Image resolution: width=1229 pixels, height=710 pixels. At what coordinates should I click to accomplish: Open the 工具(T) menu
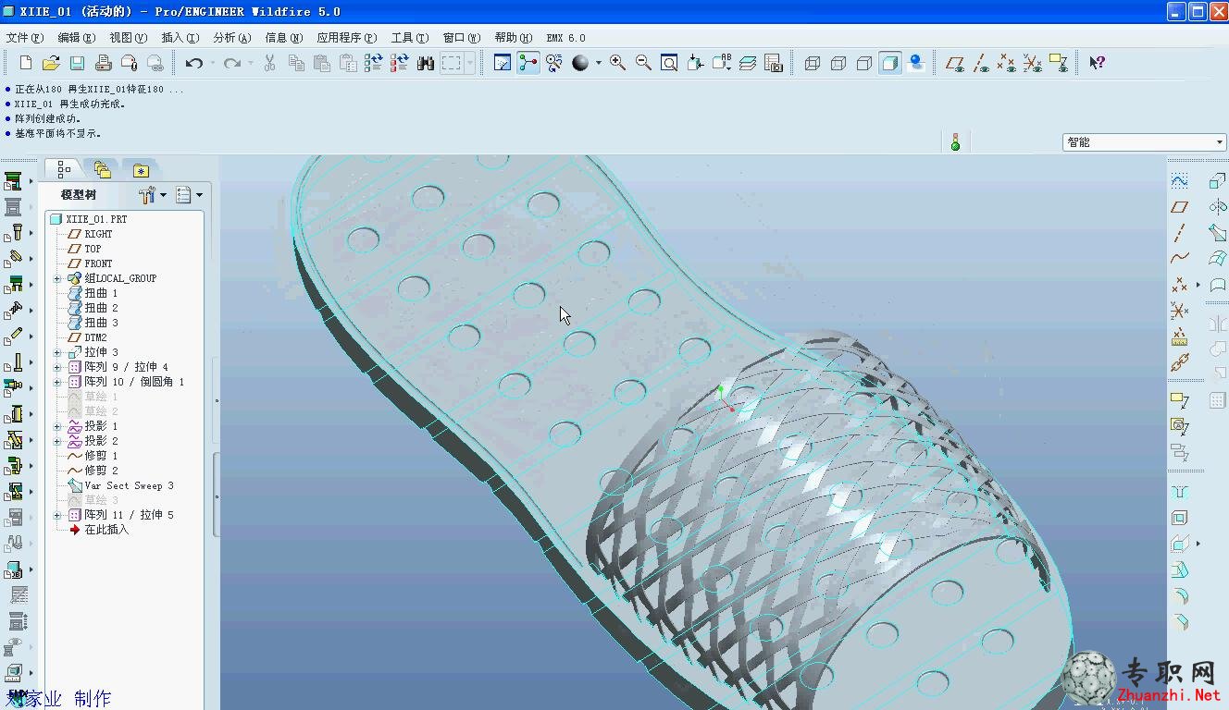(409, 38)
